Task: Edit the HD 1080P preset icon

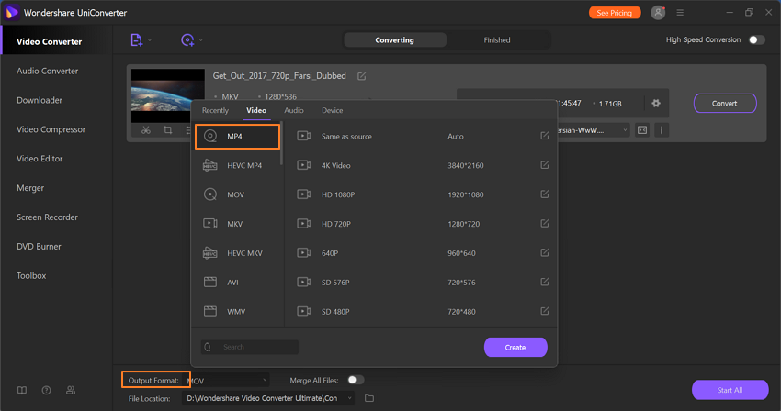Action: [x=545, y=194]
